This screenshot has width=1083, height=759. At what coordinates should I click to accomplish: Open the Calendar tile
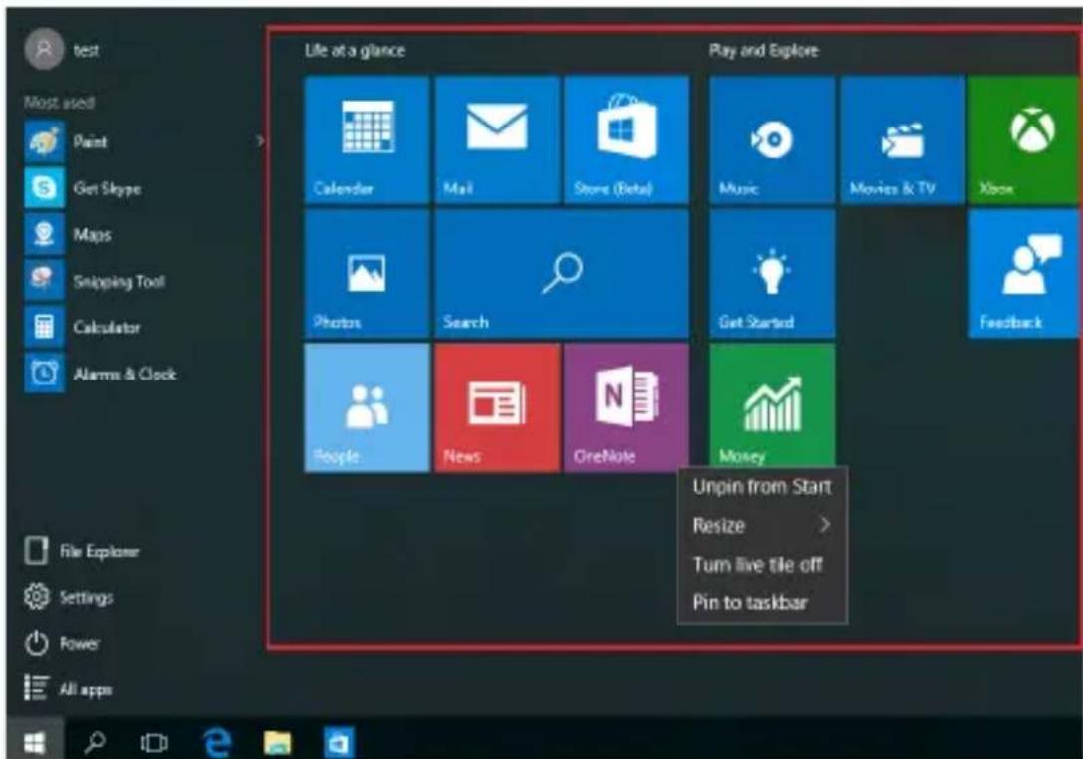[367, 139]
